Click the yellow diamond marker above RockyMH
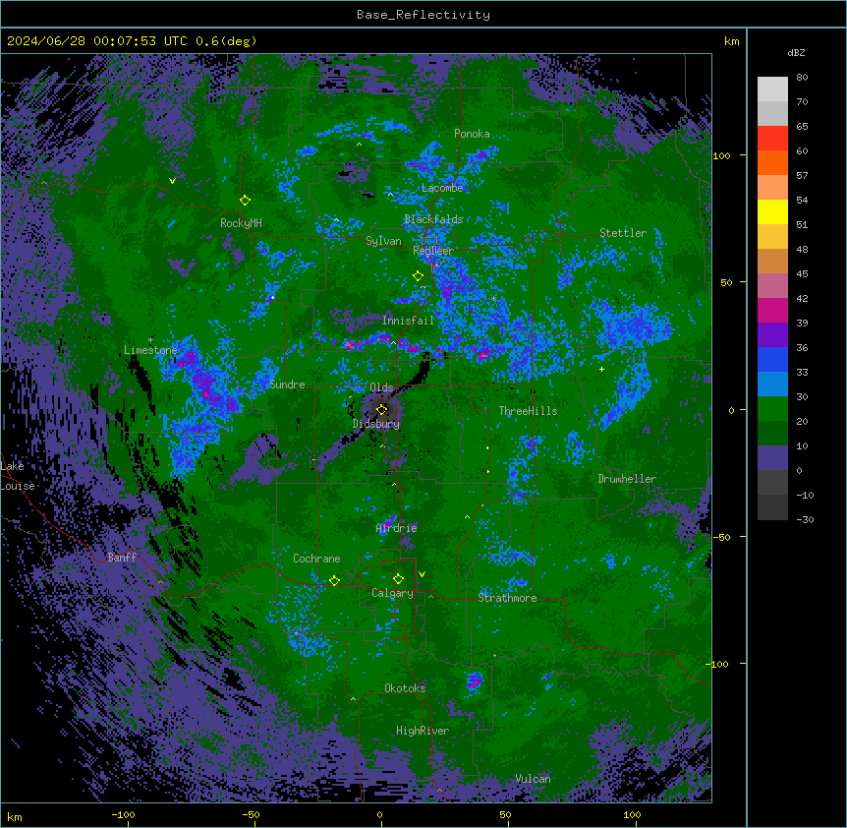This screenshot has width=847, height=828. pyautogui.click(x=245, y=201)
